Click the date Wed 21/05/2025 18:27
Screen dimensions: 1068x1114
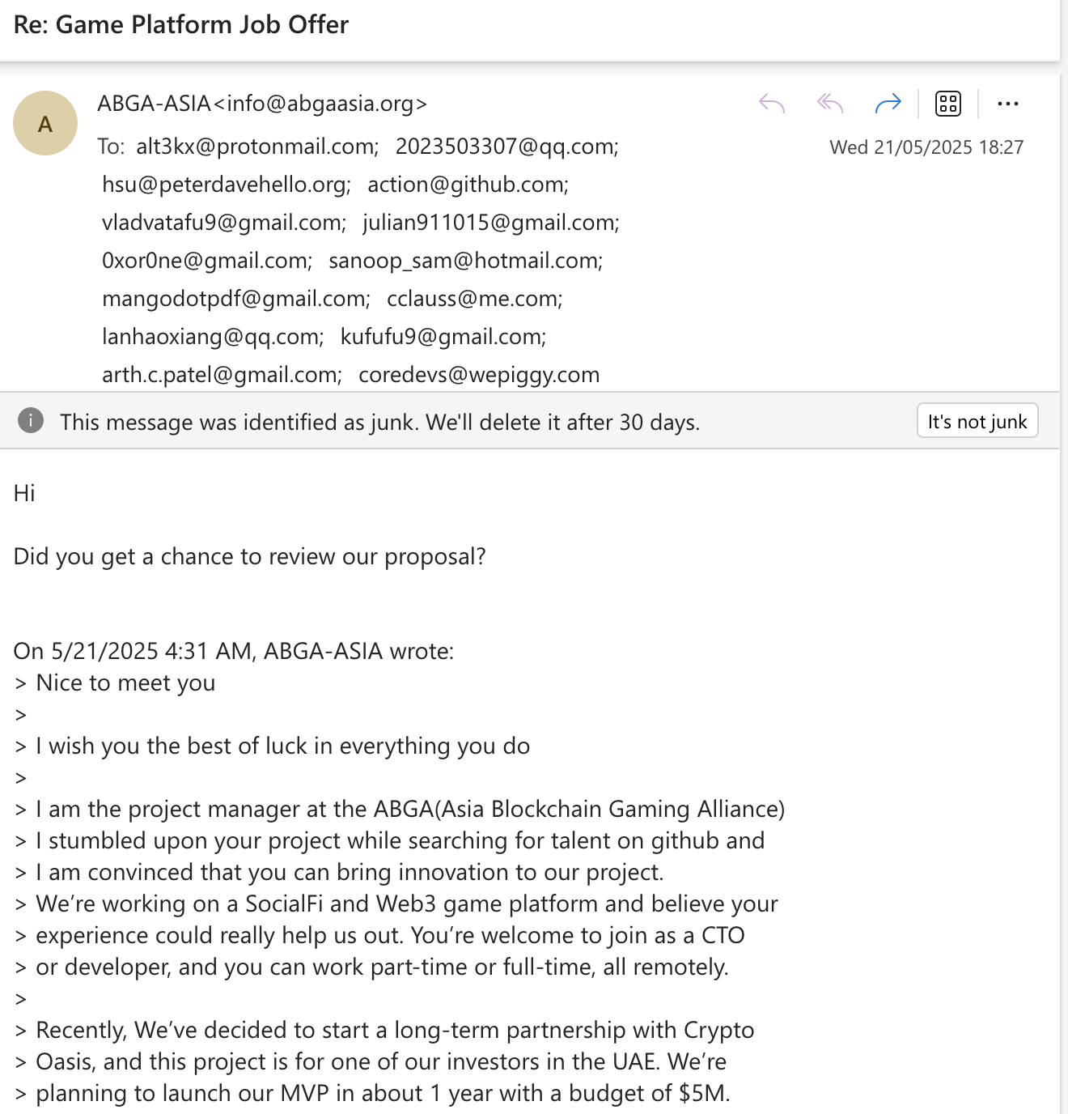926,147
